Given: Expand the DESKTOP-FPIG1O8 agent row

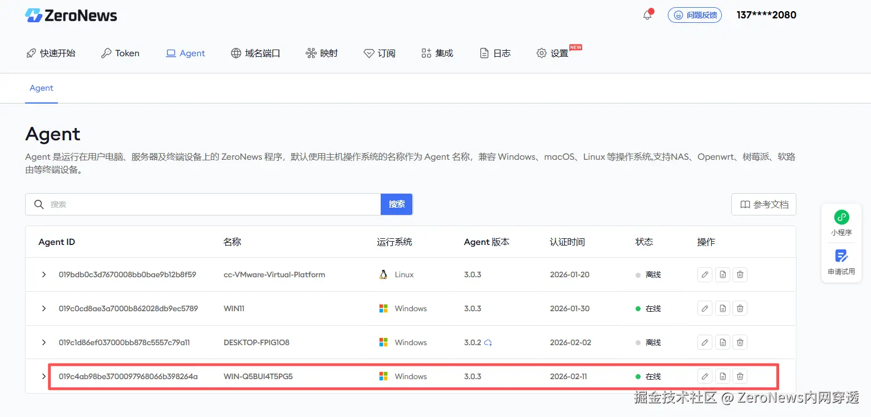Looking at the screenshot, I should pyautogui.click(x=44, y=342).
